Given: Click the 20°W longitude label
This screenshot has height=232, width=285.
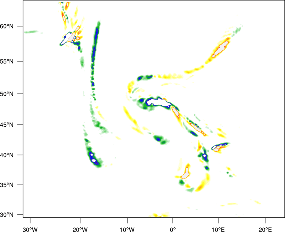Looking at the screenshot, I should click(80, 230).
